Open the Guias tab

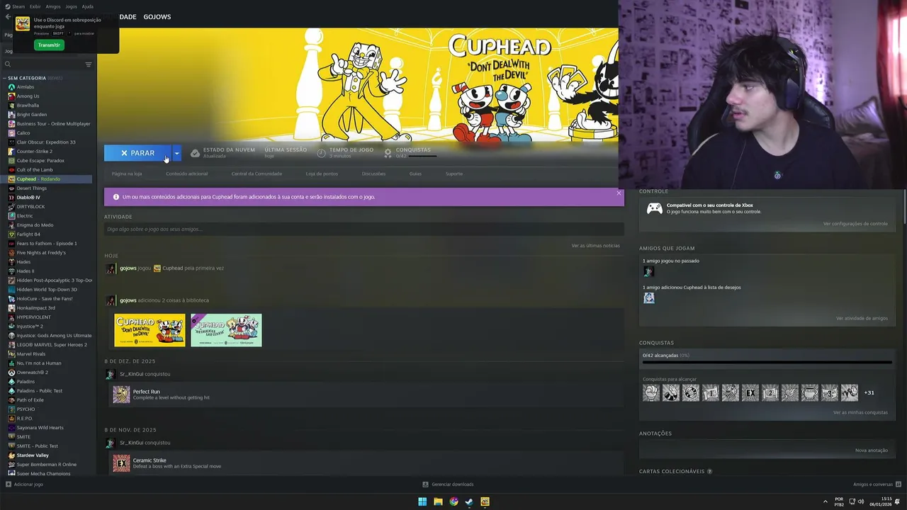[415, 174]
